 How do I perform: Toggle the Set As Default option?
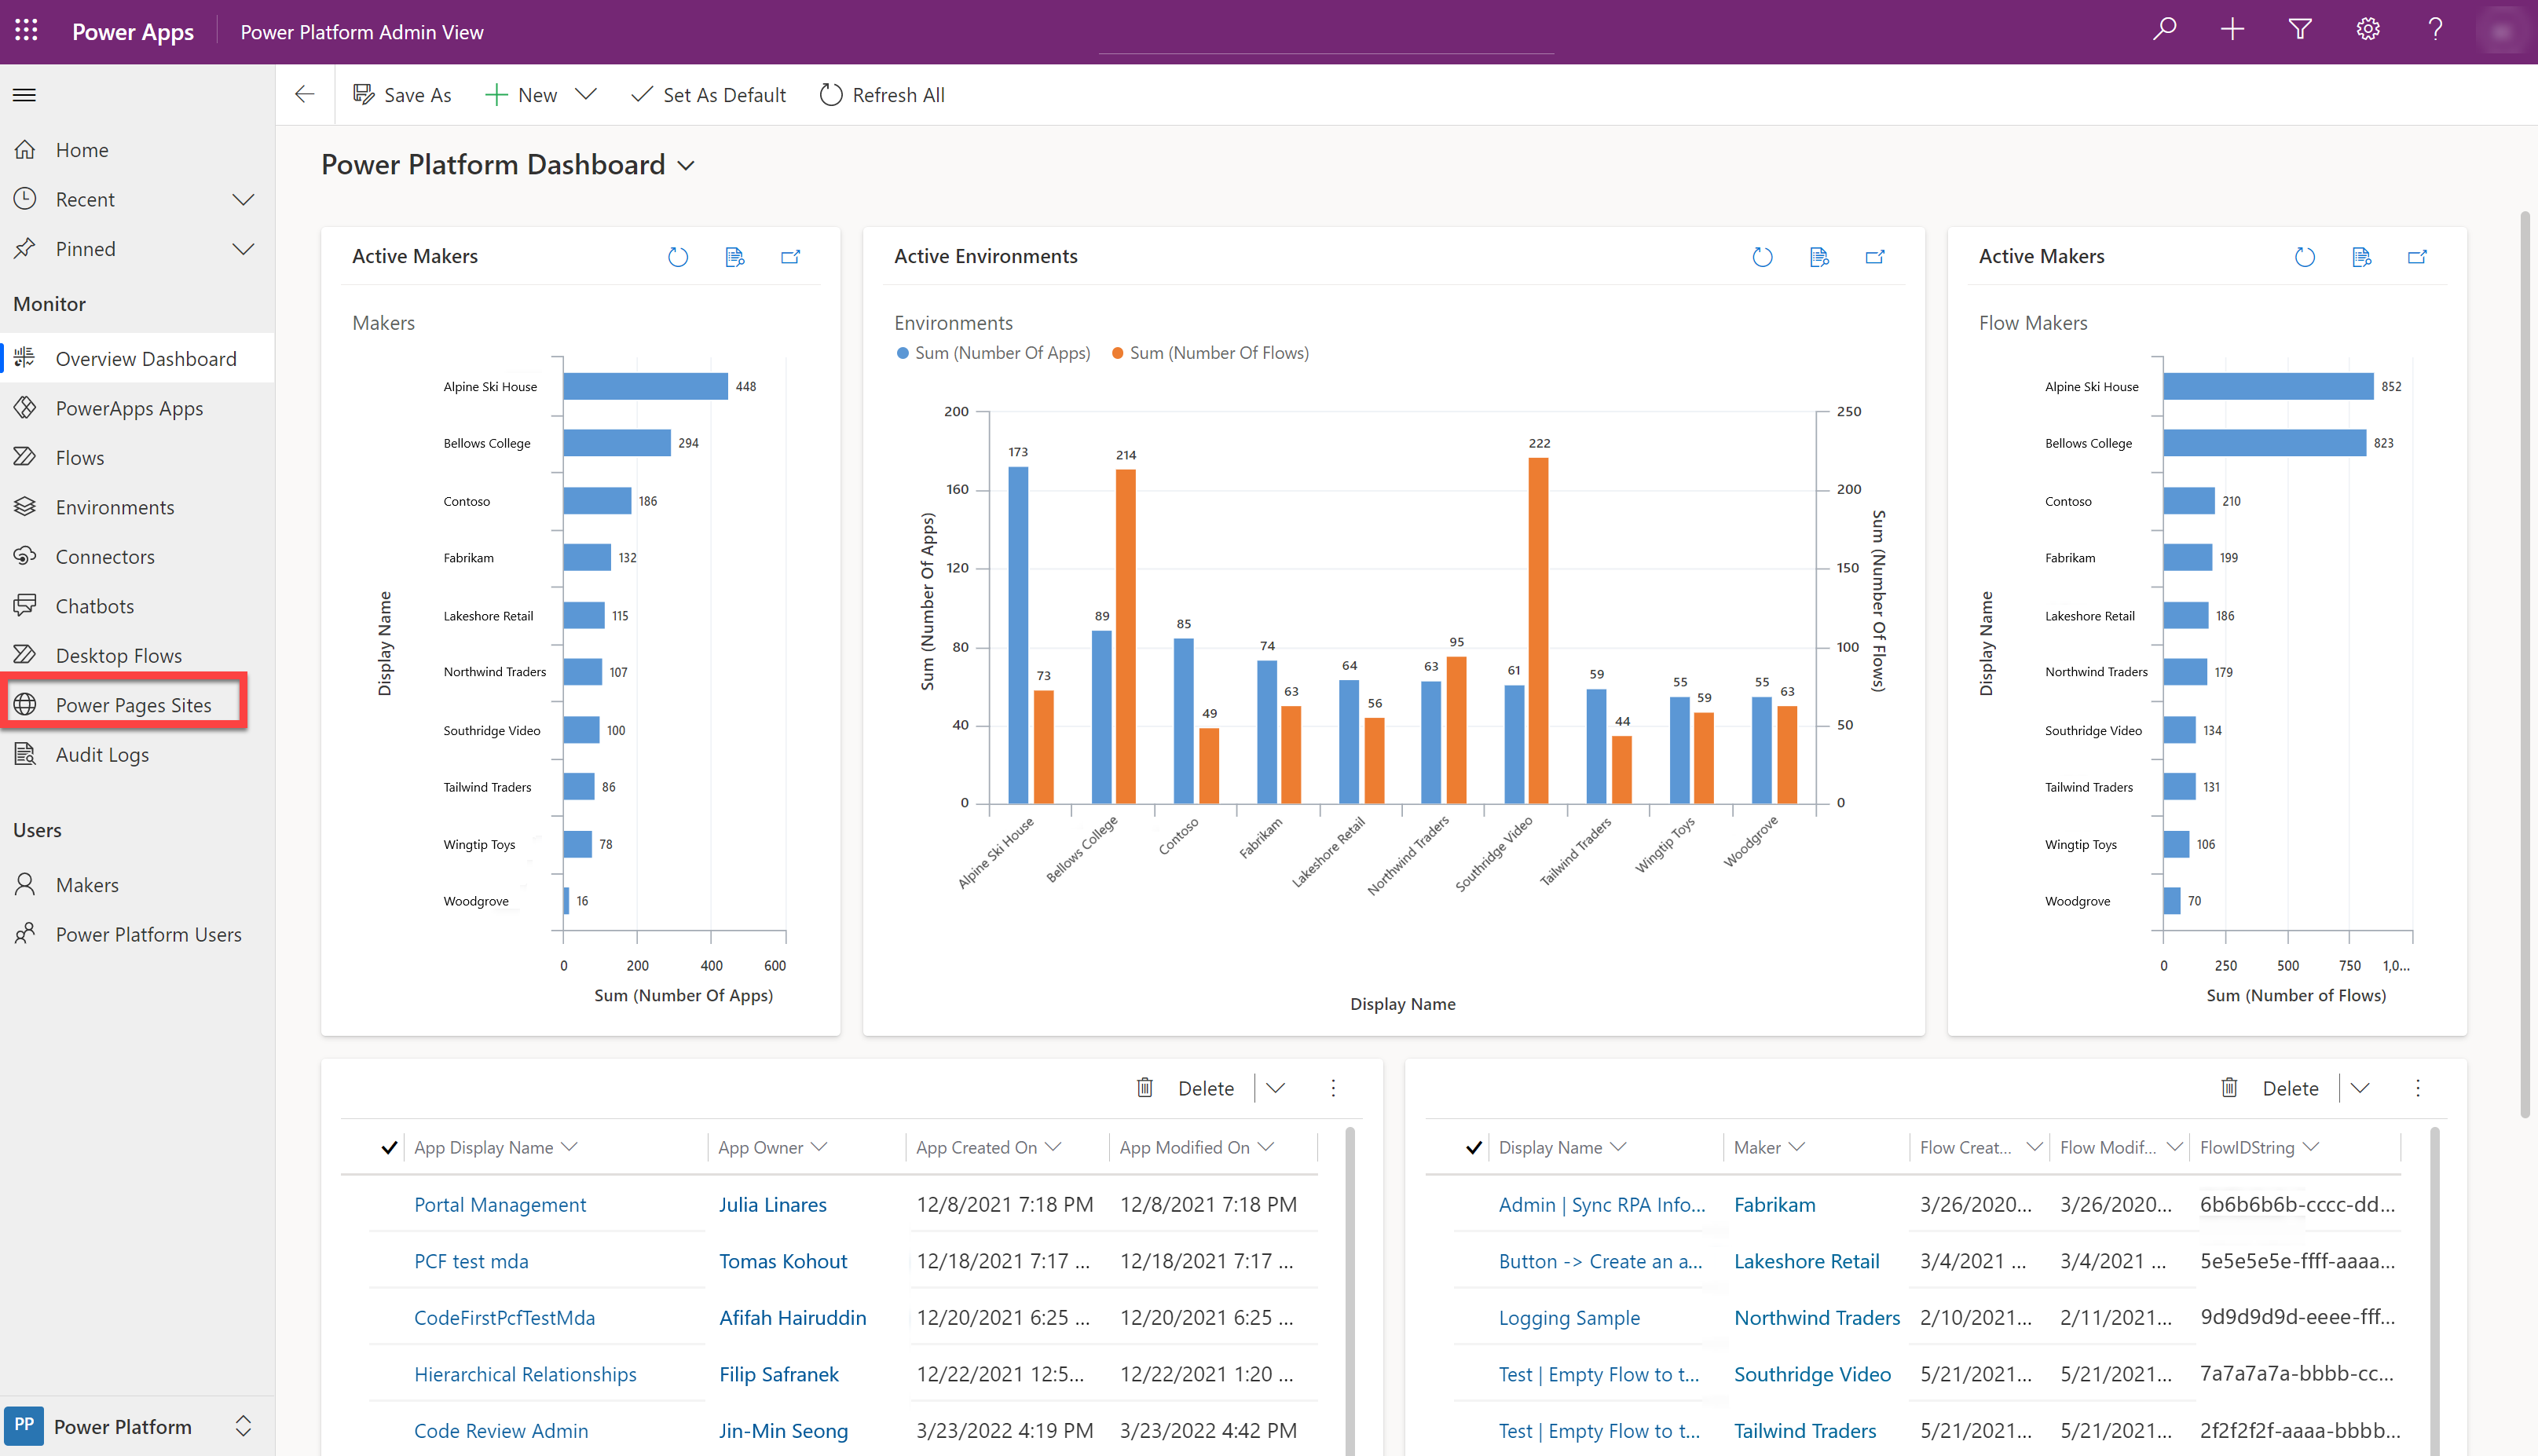click(x=708, y=94)
